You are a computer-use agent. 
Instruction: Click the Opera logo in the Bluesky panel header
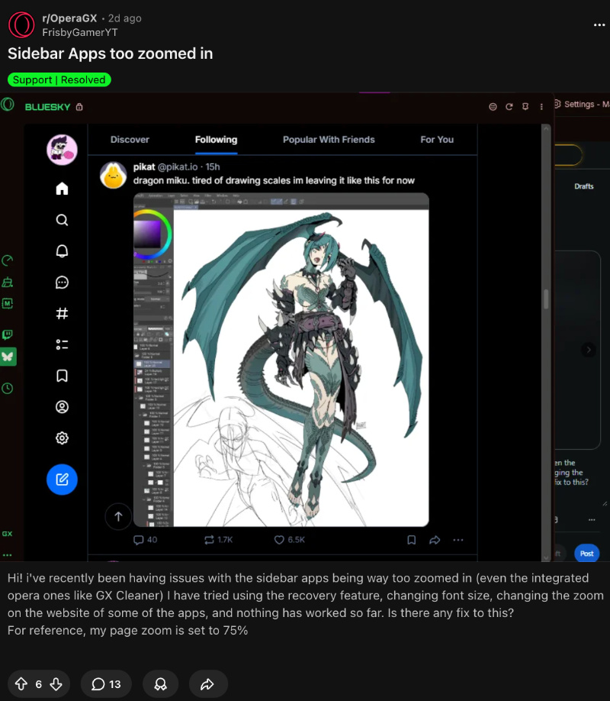(x=8, y=105)
